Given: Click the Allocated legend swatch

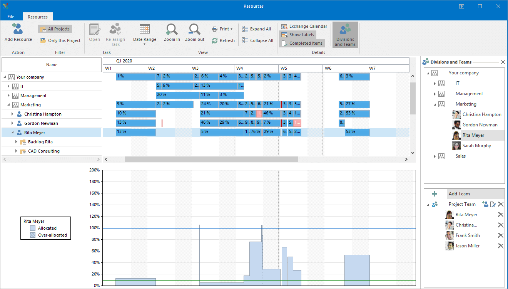Looking at the screenshot, I should coord(33,228).
